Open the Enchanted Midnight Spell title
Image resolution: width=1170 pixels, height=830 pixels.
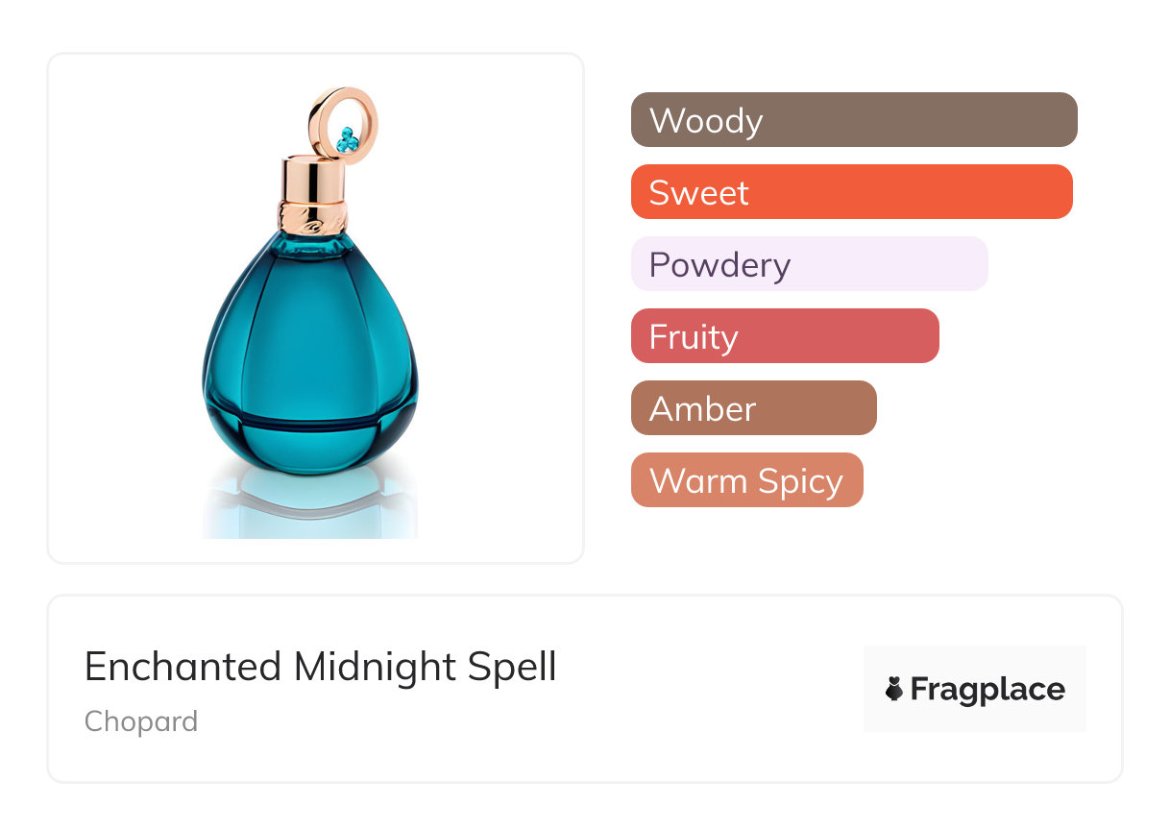tap(321, 667)
